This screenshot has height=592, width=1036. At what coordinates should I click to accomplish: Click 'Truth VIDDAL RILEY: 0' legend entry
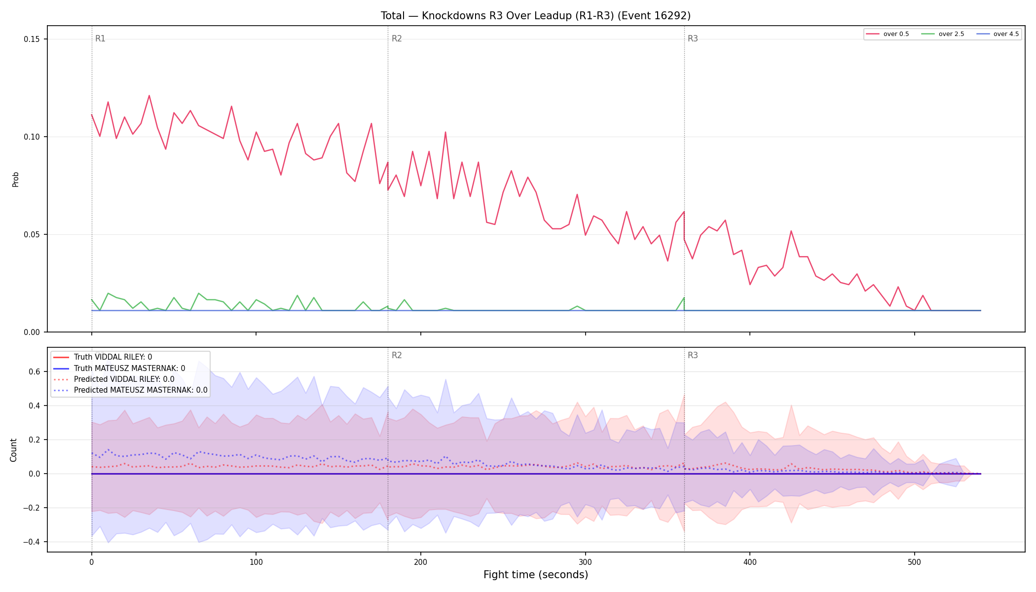click(102, 357)
